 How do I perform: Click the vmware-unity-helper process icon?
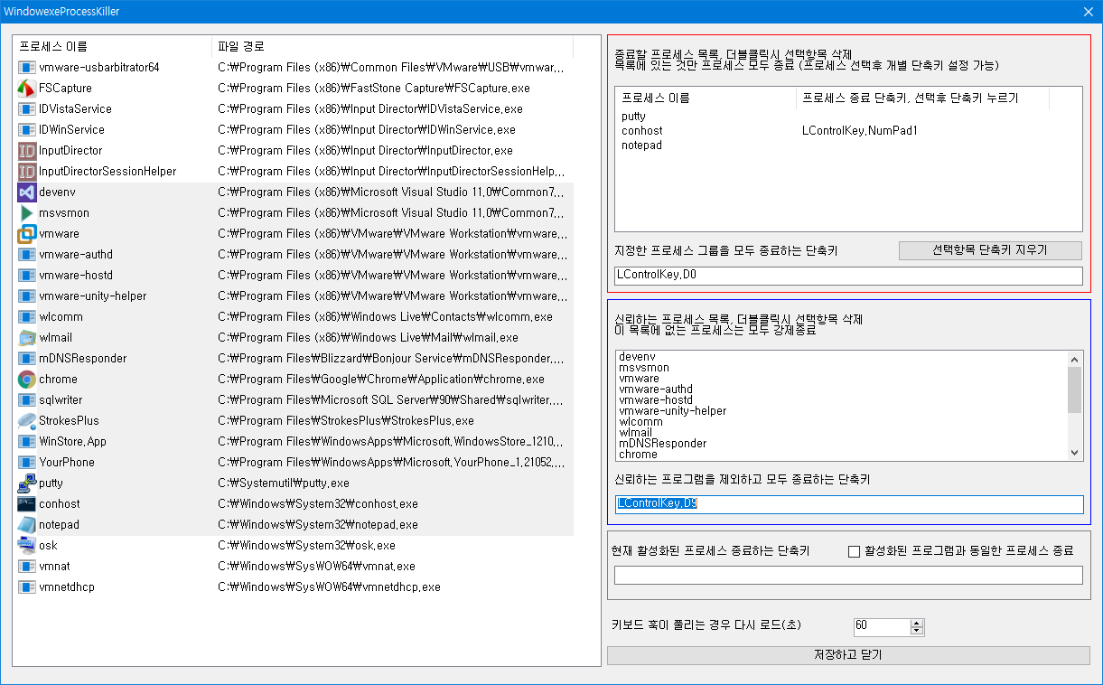pyautogui.click(x=26, y=296)
